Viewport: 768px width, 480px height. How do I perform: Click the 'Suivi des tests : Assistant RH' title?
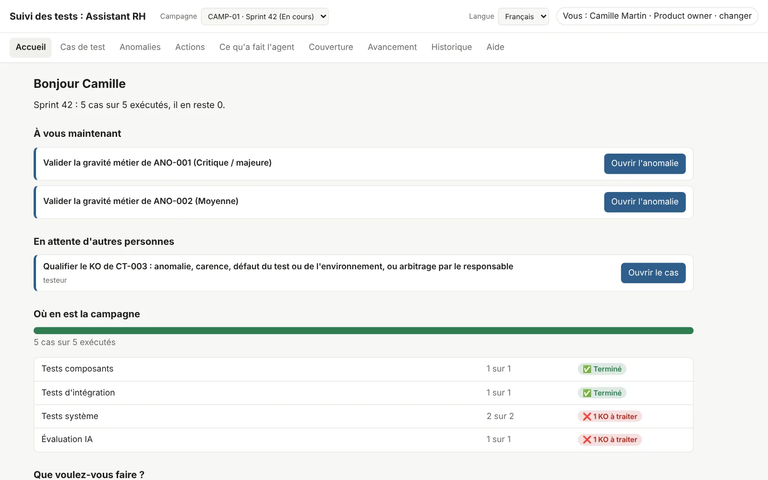point(78,16)
